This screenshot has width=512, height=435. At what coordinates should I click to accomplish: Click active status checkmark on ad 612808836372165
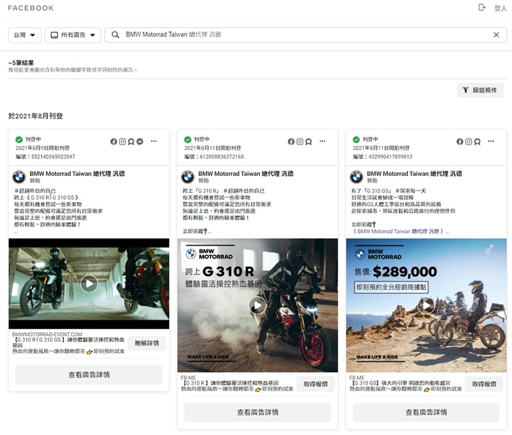[188, 139]
